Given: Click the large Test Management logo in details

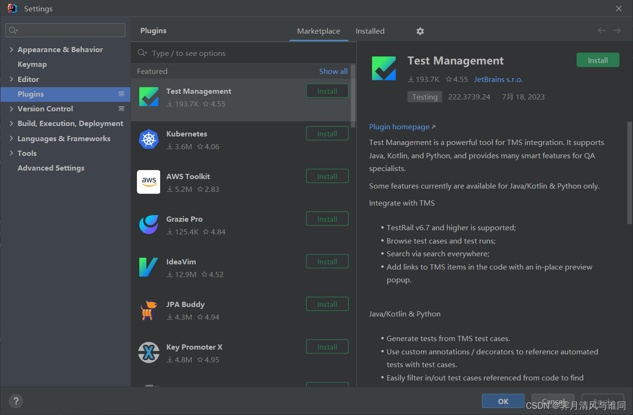Looking at the screenshot, I should click(384, 68).
